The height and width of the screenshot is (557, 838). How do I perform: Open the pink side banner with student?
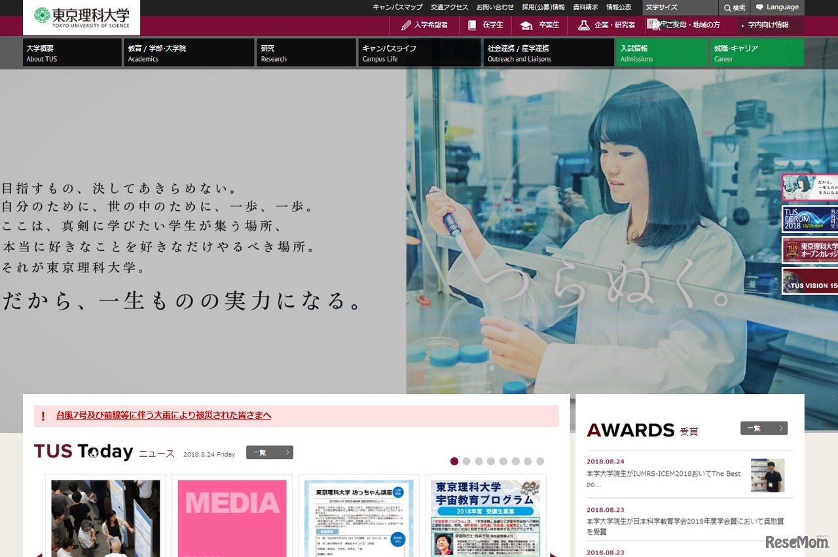810,187
